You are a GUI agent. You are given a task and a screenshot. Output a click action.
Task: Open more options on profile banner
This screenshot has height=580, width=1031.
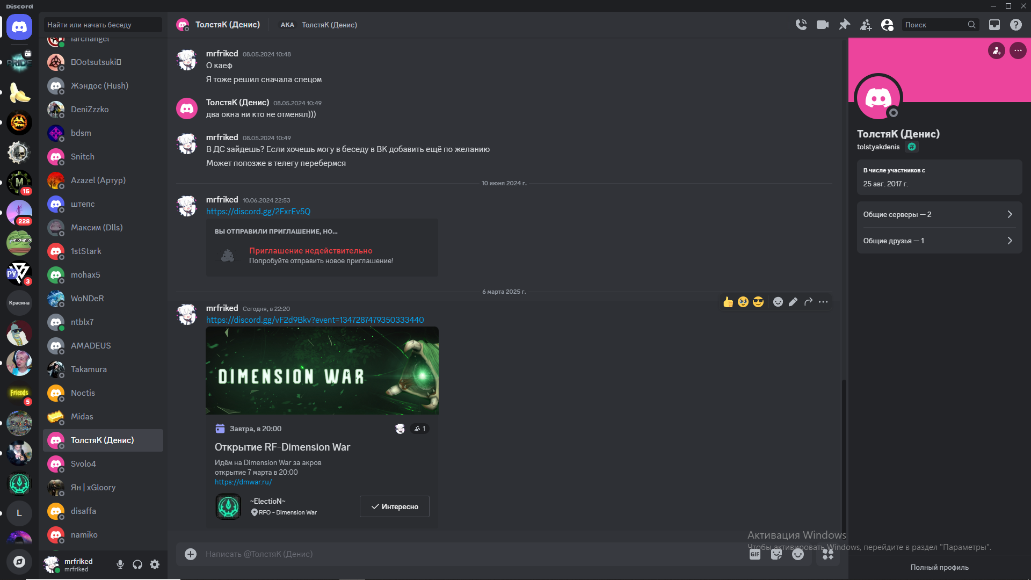(1018, 50)
